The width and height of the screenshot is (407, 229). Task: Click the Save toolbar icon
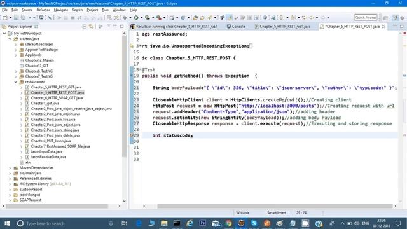coord(16,18)
